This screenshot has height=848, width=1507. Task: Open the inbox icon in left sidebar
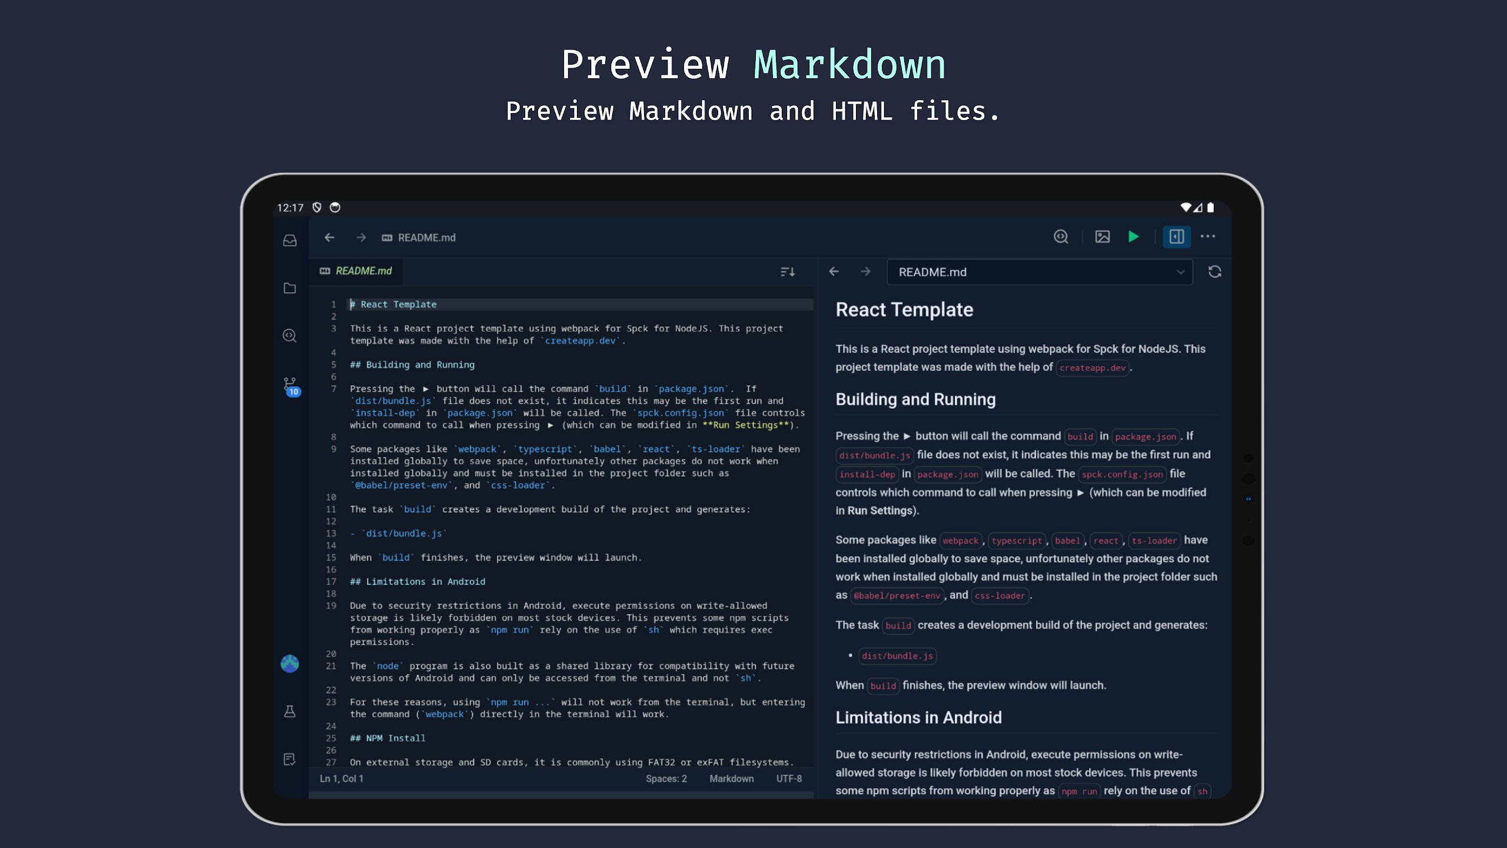point(290,240)
